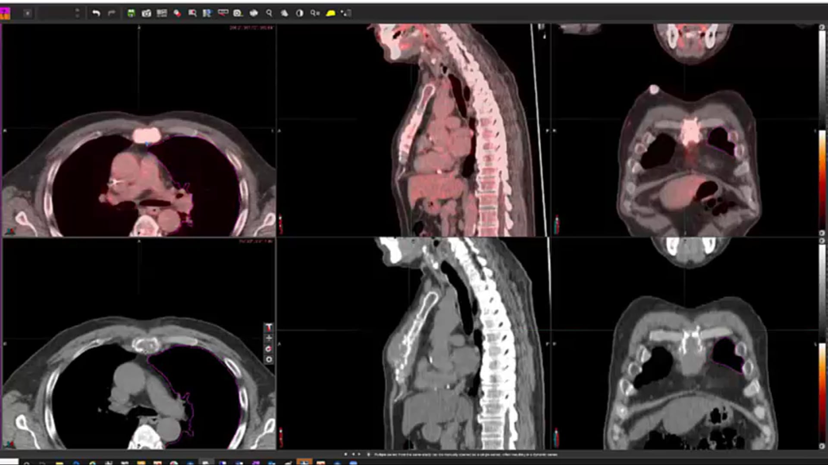The width and height of the screenshot is (828, 465).
Task: Select the yellow highlighter annotation icon
Action: pyautogui.click(x=331, y=13)
